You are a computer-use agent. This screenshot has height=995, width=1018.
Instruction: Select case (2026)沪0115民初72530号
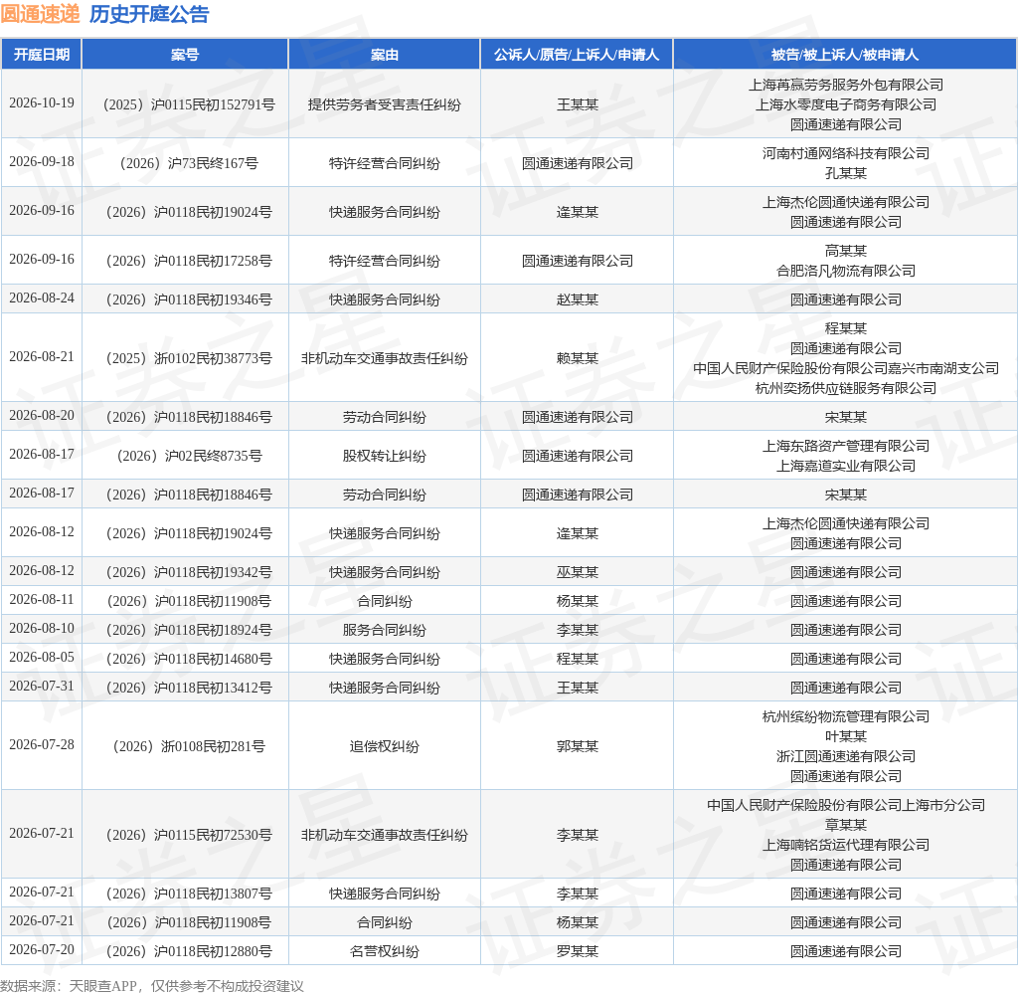click(188, 835)
